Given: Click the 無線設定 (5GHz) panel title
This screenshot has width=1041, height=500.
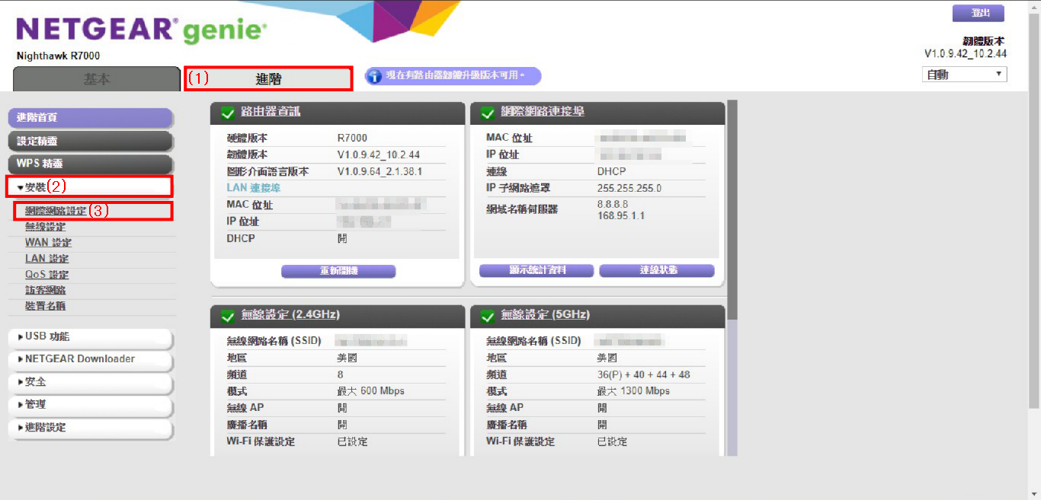Looking at the screenshot, I should (546, 314).
